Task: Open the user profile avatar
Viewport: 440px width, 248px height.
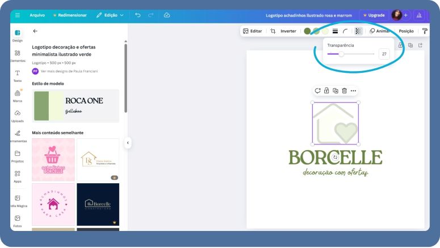Action: [x=396, y=15]
